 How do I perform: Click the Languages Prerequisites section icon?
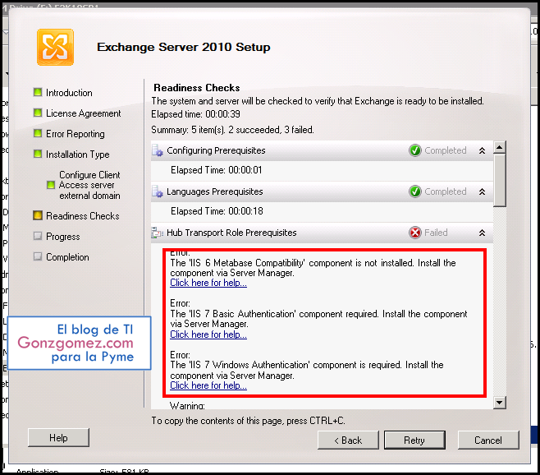coord(158,191)
